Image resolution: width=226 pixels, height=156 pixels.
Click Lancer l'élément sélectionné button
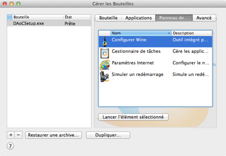tap(133, 117)
